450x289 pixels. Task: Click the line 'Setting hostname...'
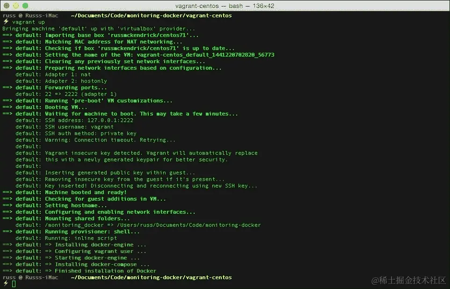[x=76, y=205]
